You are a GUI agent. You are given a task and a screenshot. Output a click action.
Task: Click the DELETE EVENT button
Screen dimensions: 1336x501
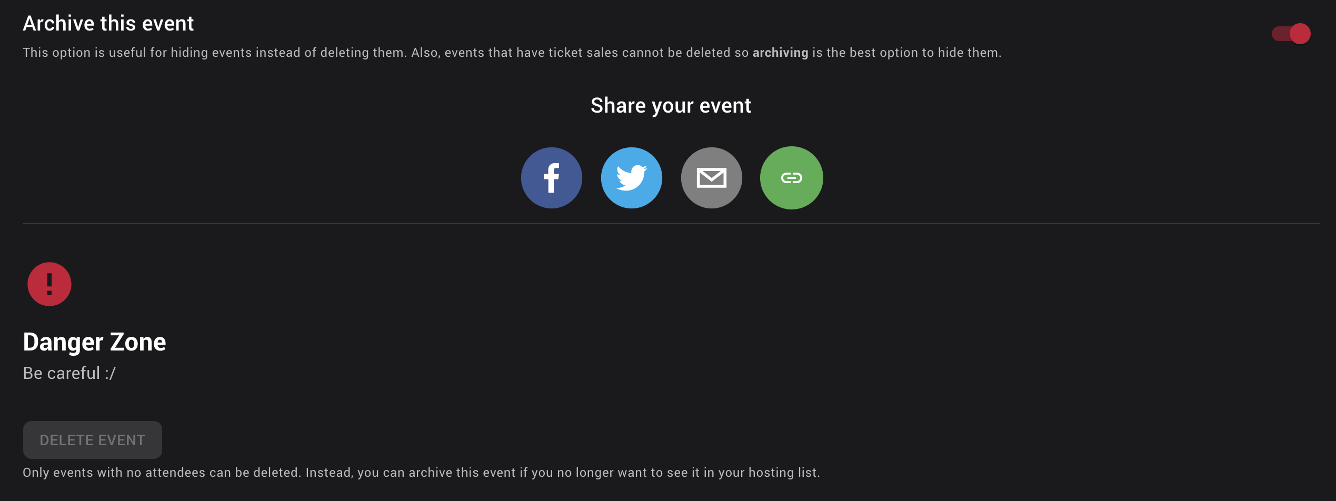pos(92,440)
